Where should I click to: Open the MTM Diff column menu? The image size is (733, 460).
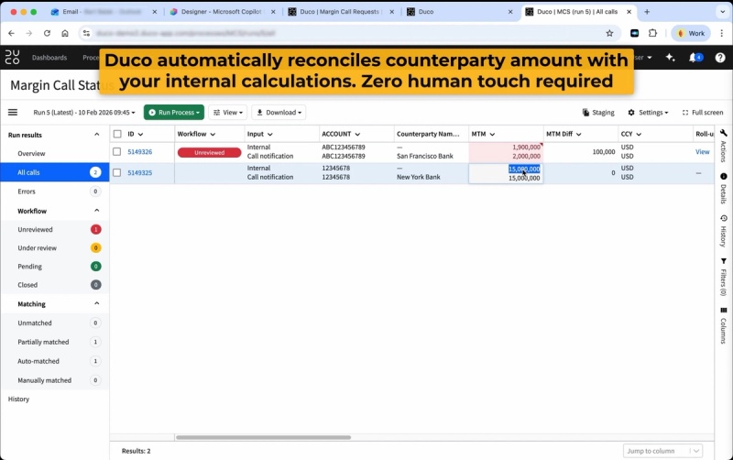pos(579,134)
